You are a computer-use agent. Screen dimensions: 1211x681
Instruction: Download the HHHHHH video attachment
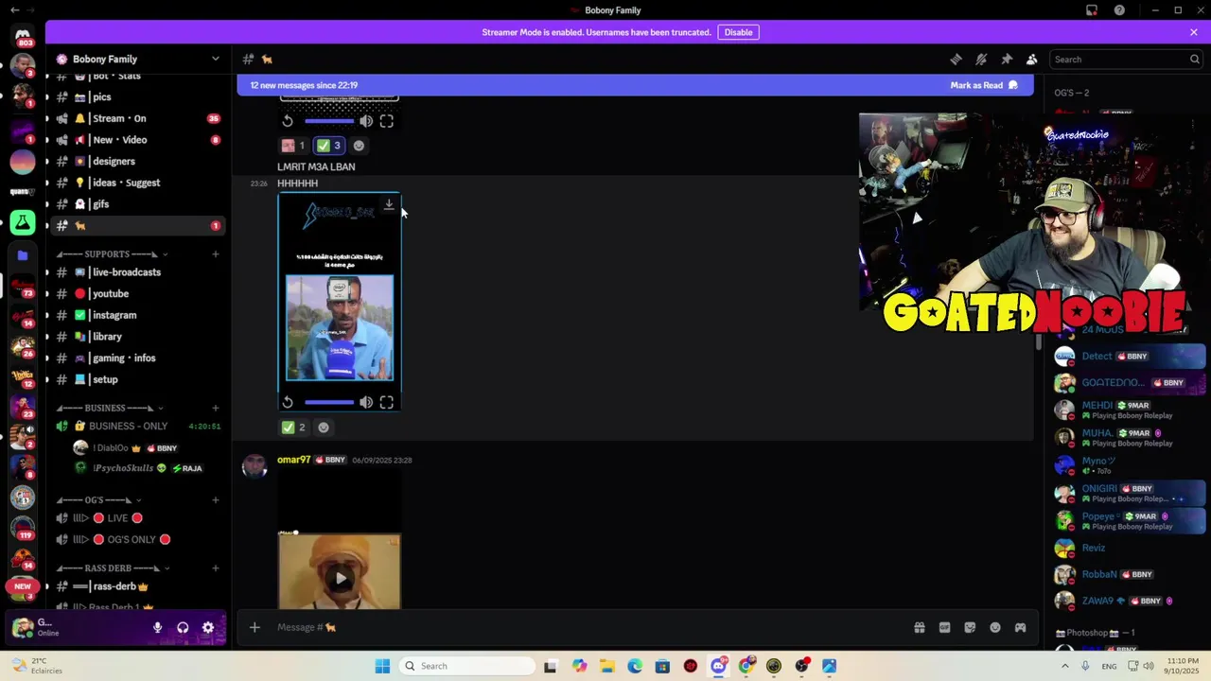pos(388,204)
